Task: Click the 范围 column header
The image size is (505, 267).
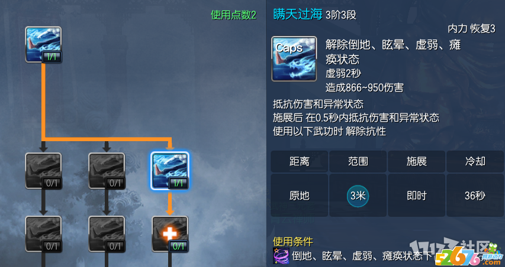Action: tap(358, 162)
